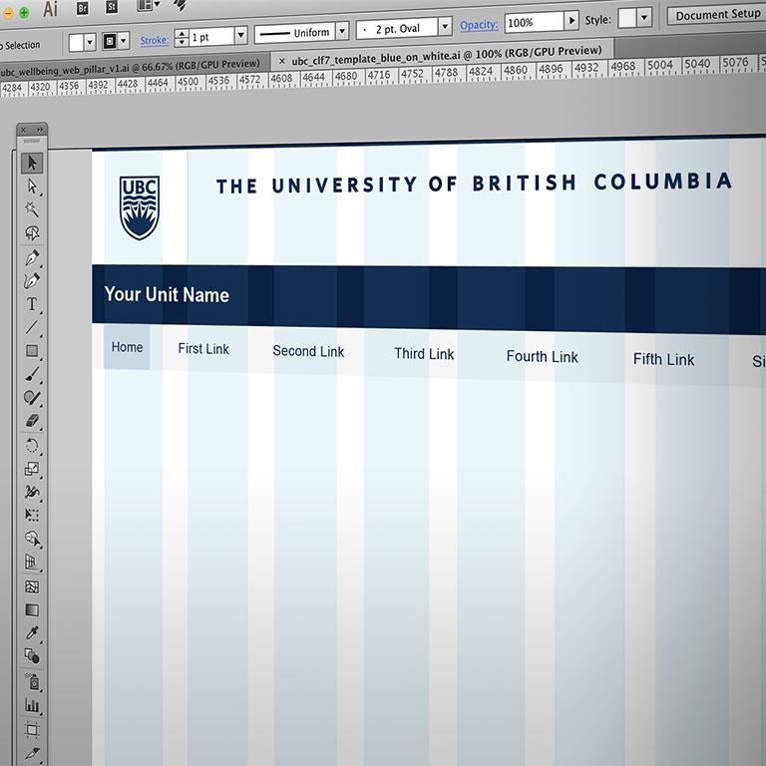Image resolution: width=766 pixels, height=766 pixels.
Task: Select the Rotate tool
Action: pyautogui.click(x=32, y=446)
